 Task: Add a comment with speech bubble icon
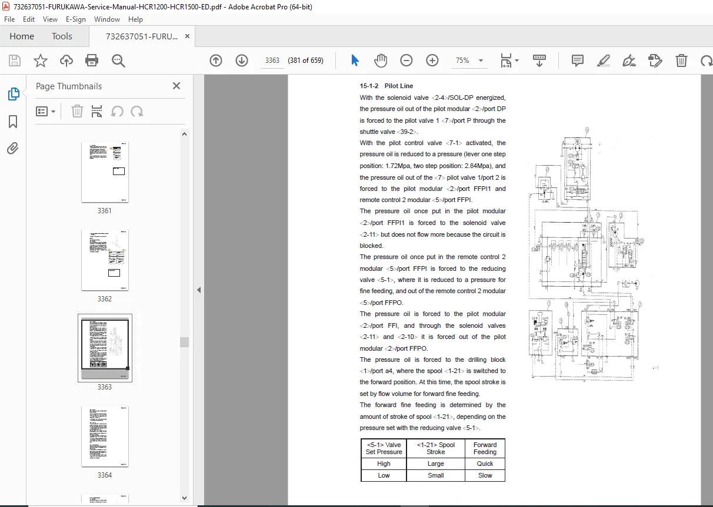tap(578, 61)
